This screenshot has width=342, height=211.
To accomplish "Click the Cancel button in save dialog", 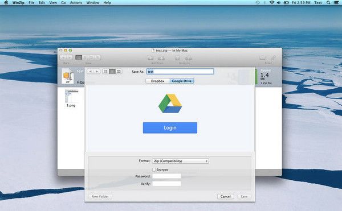I will coord(225,196).
